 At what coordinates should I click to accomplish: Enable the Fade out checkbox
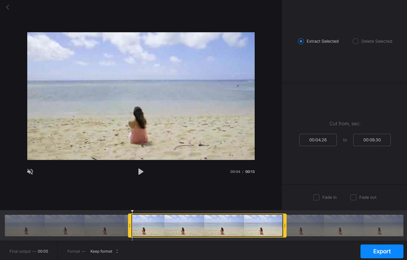point(353,198)
